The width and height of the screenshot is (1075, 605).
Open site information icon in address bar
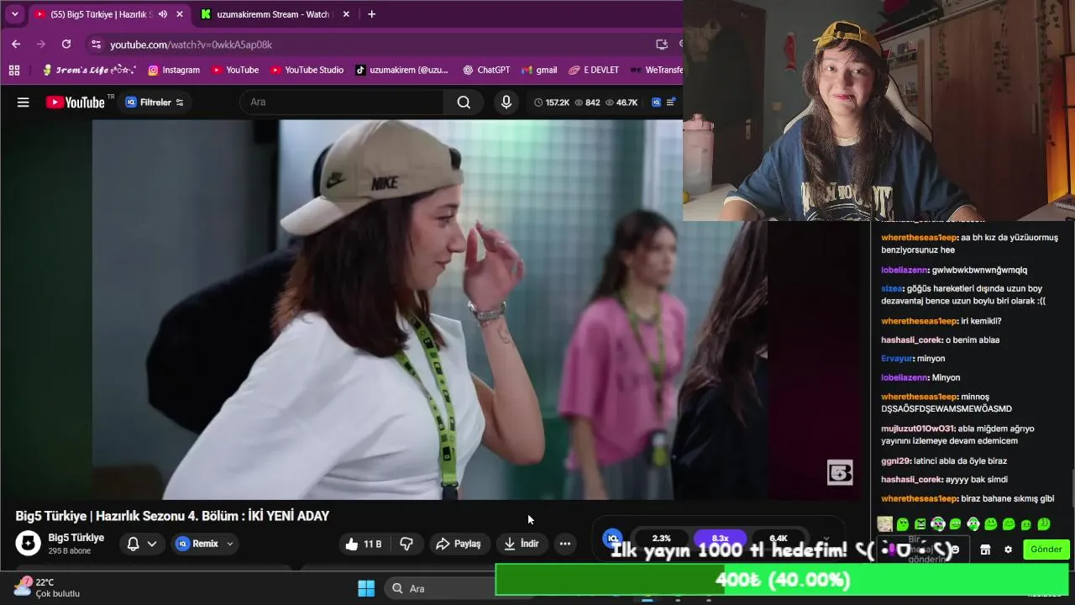(x=96, y=45)
